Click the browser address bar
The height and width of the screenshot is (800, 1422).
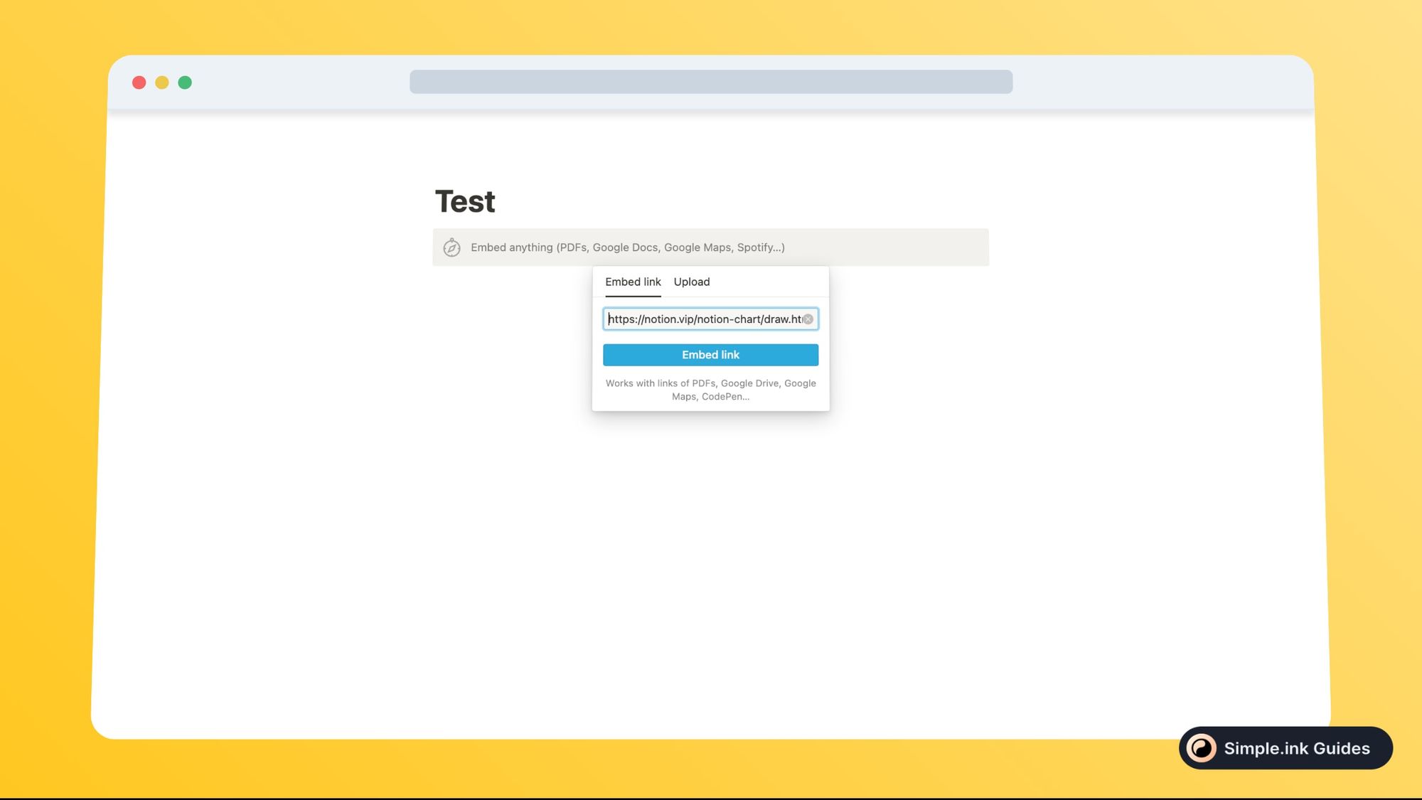coord(711,82)
